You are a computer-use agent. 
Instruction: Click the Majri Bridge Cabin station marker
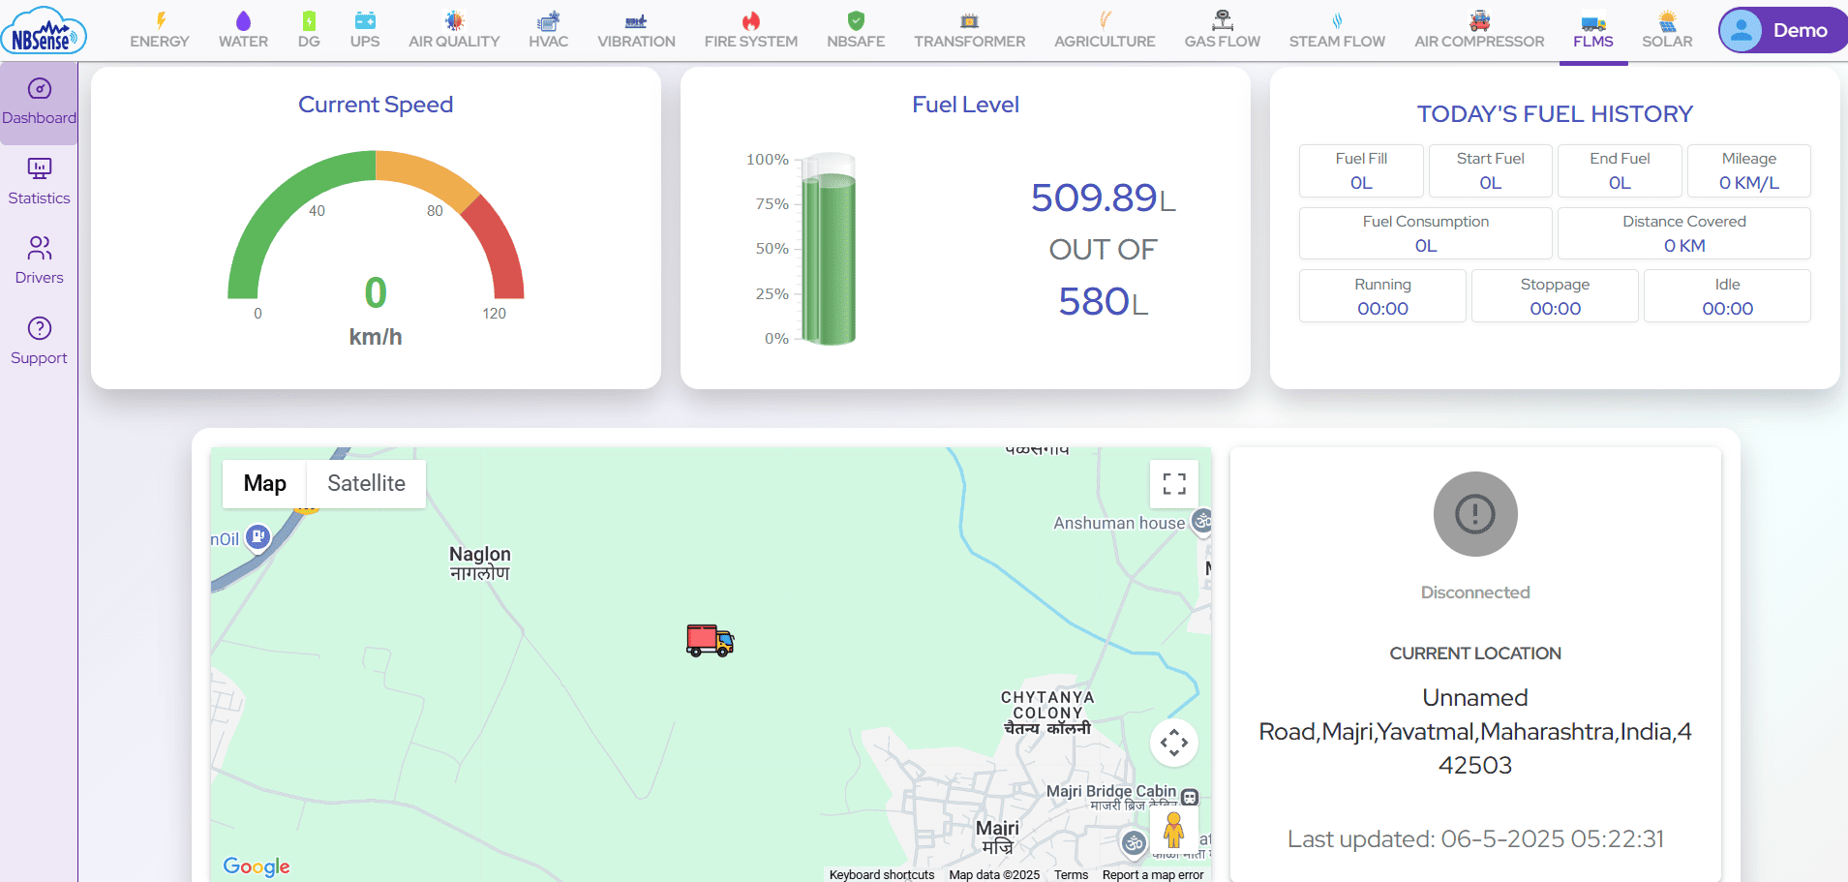click(1190, 798)
